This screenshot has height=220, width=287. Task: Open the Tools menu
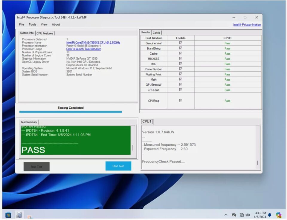pyautogui.click(x=32, y=24)
